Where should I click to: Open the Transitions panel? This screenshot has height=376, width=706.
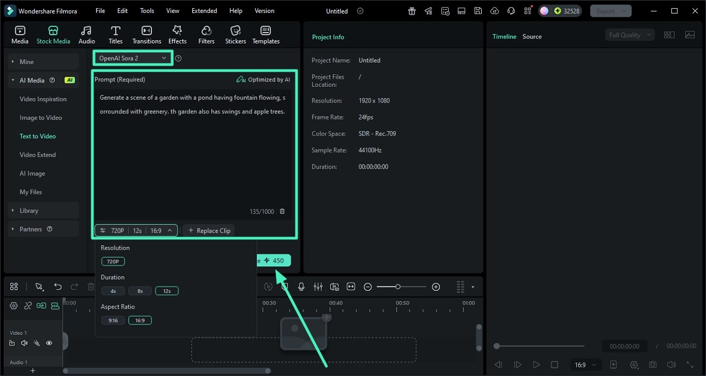click(147, 35)
